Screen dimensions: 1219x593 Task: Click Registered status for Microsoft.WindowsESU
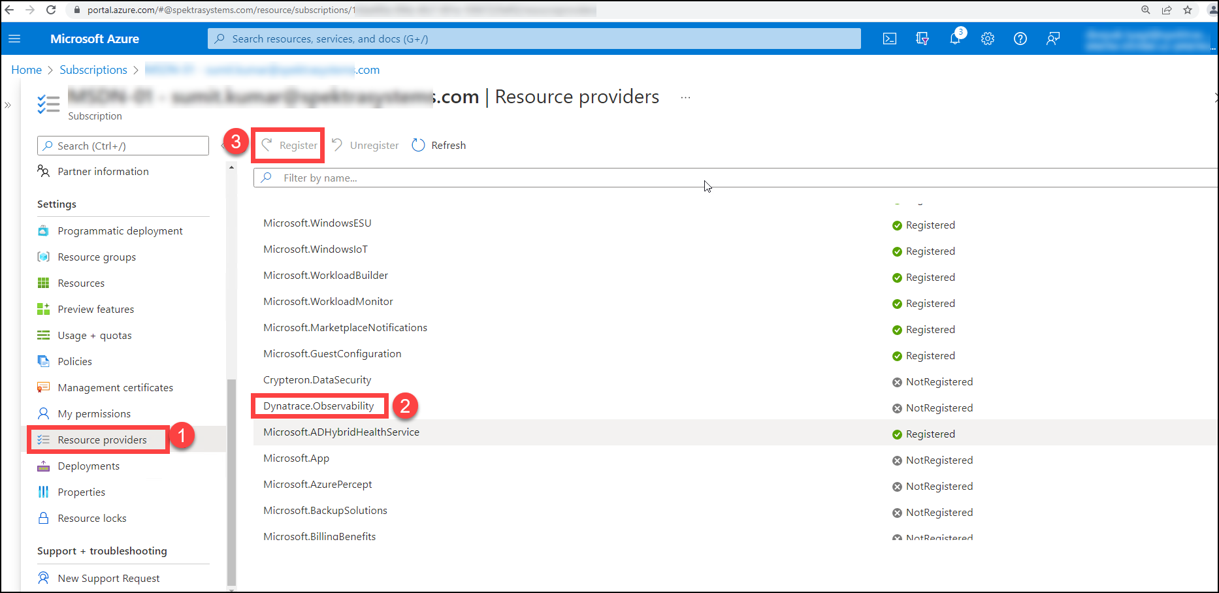pyautogui.click(x=924, y=225)
